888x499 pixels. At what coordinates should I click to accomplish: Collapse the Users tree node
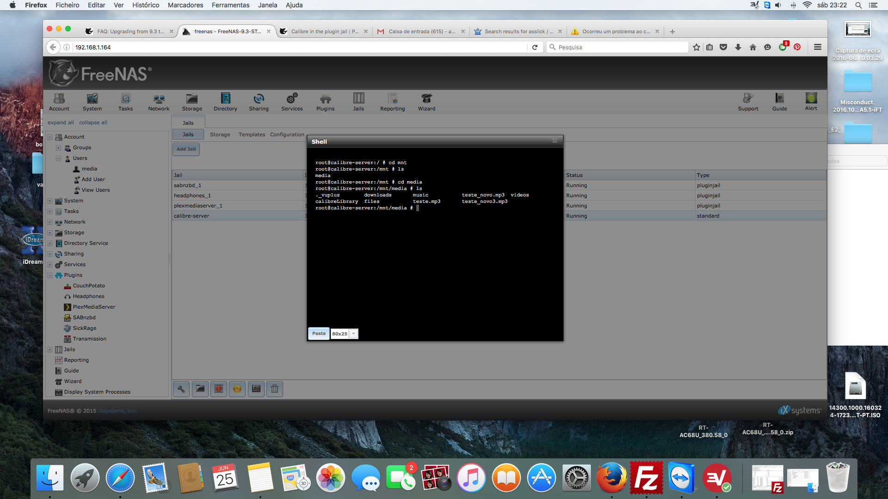tap(58, 158)
